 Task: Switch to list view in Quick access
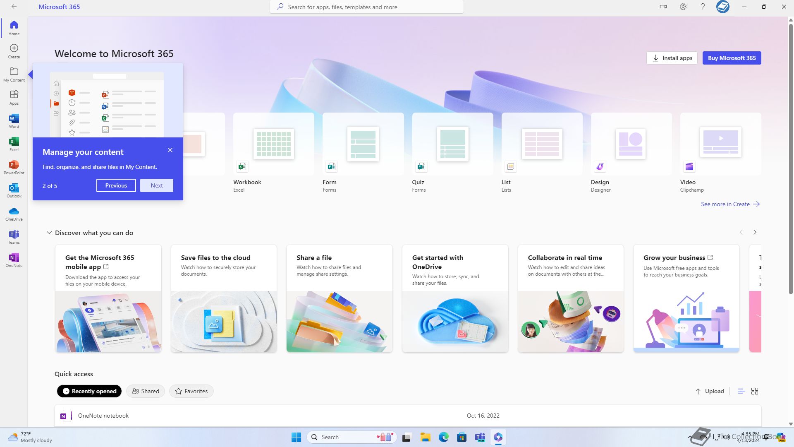[741, 391]
